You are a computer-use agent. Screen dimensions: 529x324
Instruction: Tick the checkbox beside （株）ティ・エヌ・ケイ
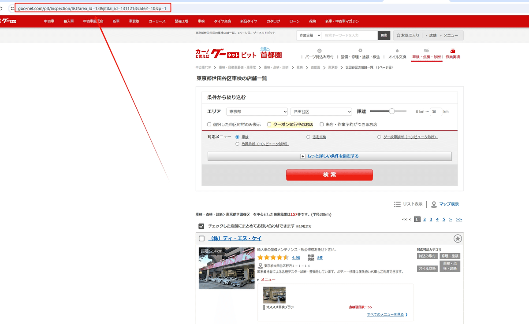(x=202, y=239)
